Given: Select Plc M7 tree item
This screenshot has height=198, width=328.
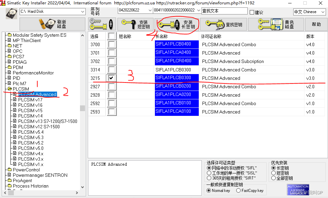Looking at the screenshot, I should [x=20, y=84].
